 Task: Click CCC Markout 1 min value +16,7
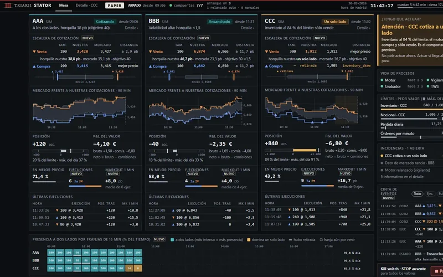pyautogui.click(x=344, y=181)
